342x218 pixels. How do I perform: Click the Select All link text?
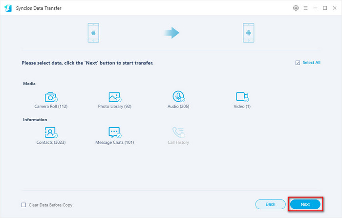click(x=312, y=63)
